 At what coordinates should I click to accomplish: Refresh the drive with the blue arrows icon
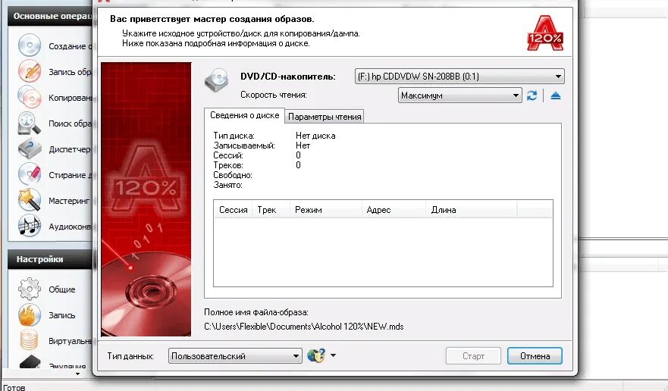532,95
